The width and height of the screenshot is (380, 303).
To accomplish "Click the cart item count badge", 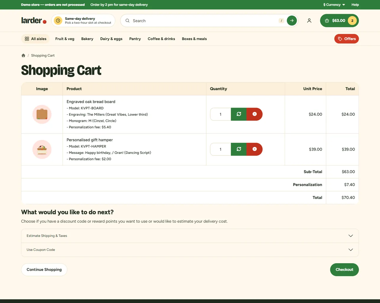I will [x=352, y=20].
